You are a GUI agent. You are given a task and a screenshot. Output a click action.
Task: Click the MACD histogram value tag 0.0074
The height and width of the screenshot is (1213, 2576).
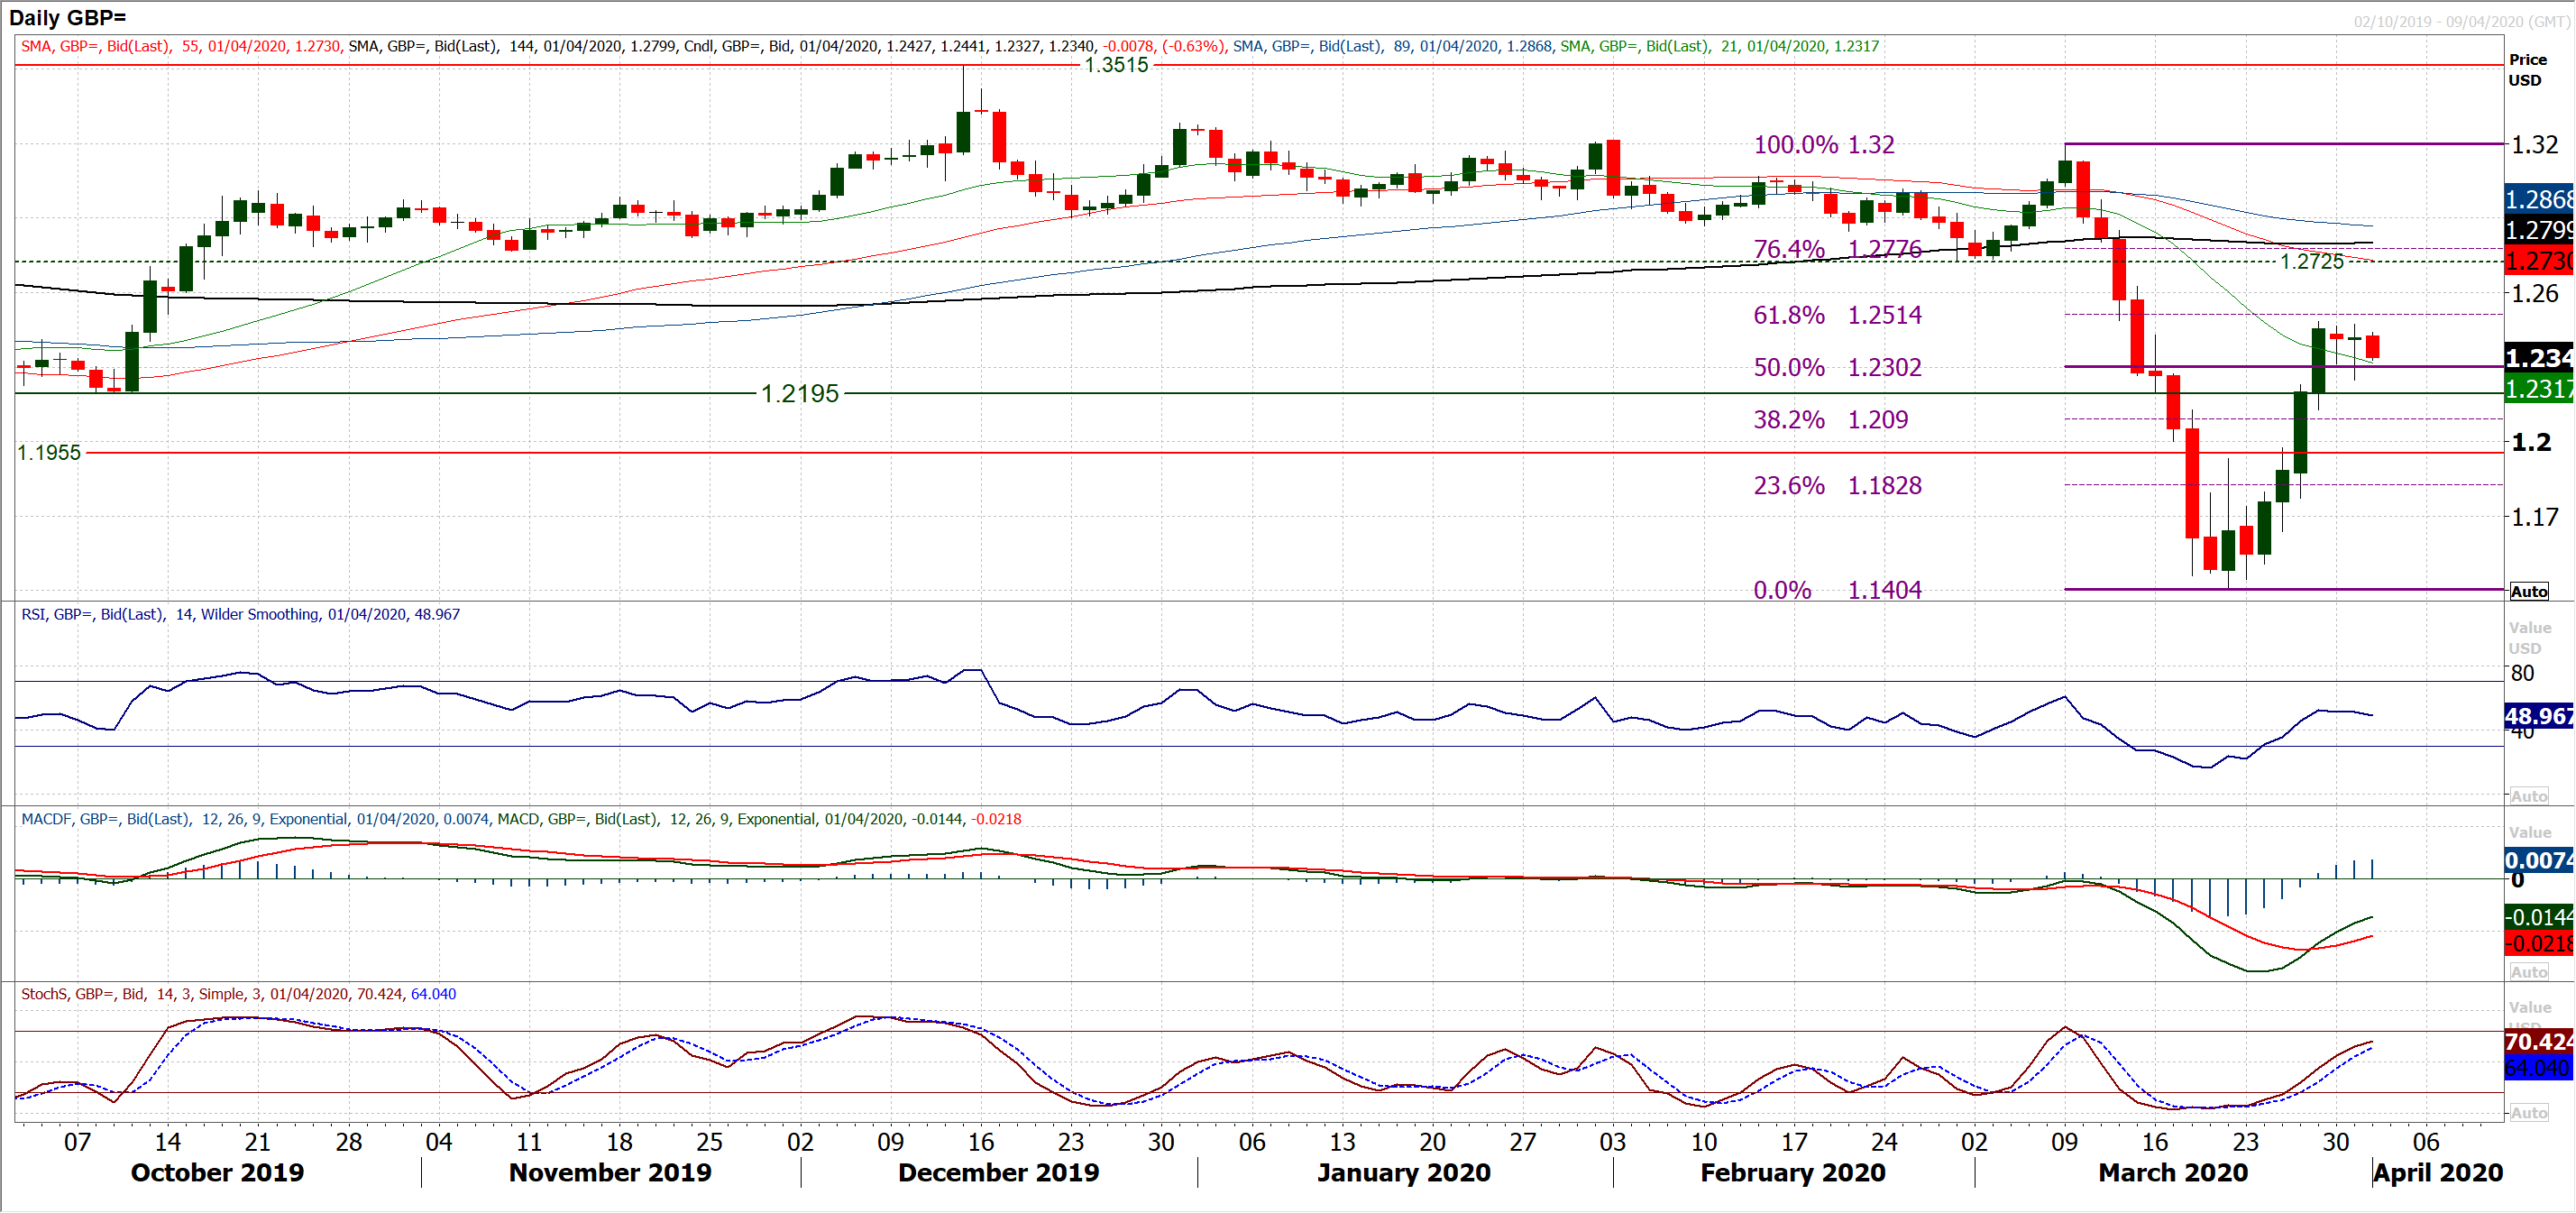point(2539,860)
